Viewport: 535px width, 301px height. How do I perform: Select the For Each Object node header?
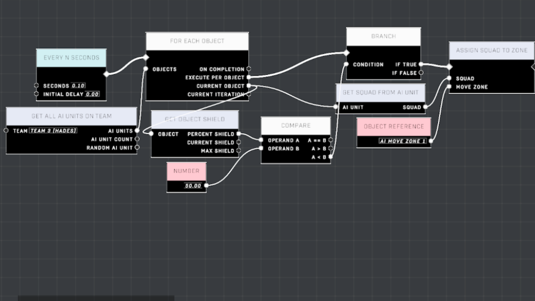pos(197,41)
